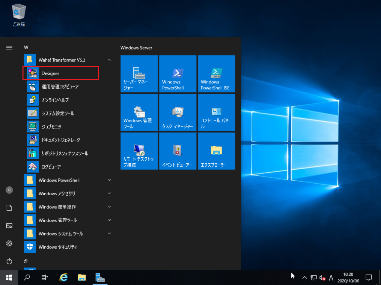381x285 pixels.
Task: Click the か letter group header
Action: click(26, 261)
